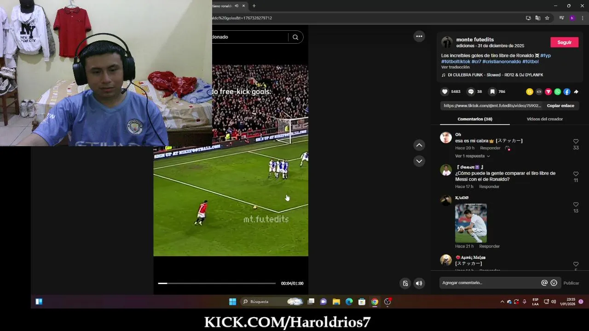The image size is (589, 331).
Task: Close the current browser tab
Action: [x=243, y=6]
